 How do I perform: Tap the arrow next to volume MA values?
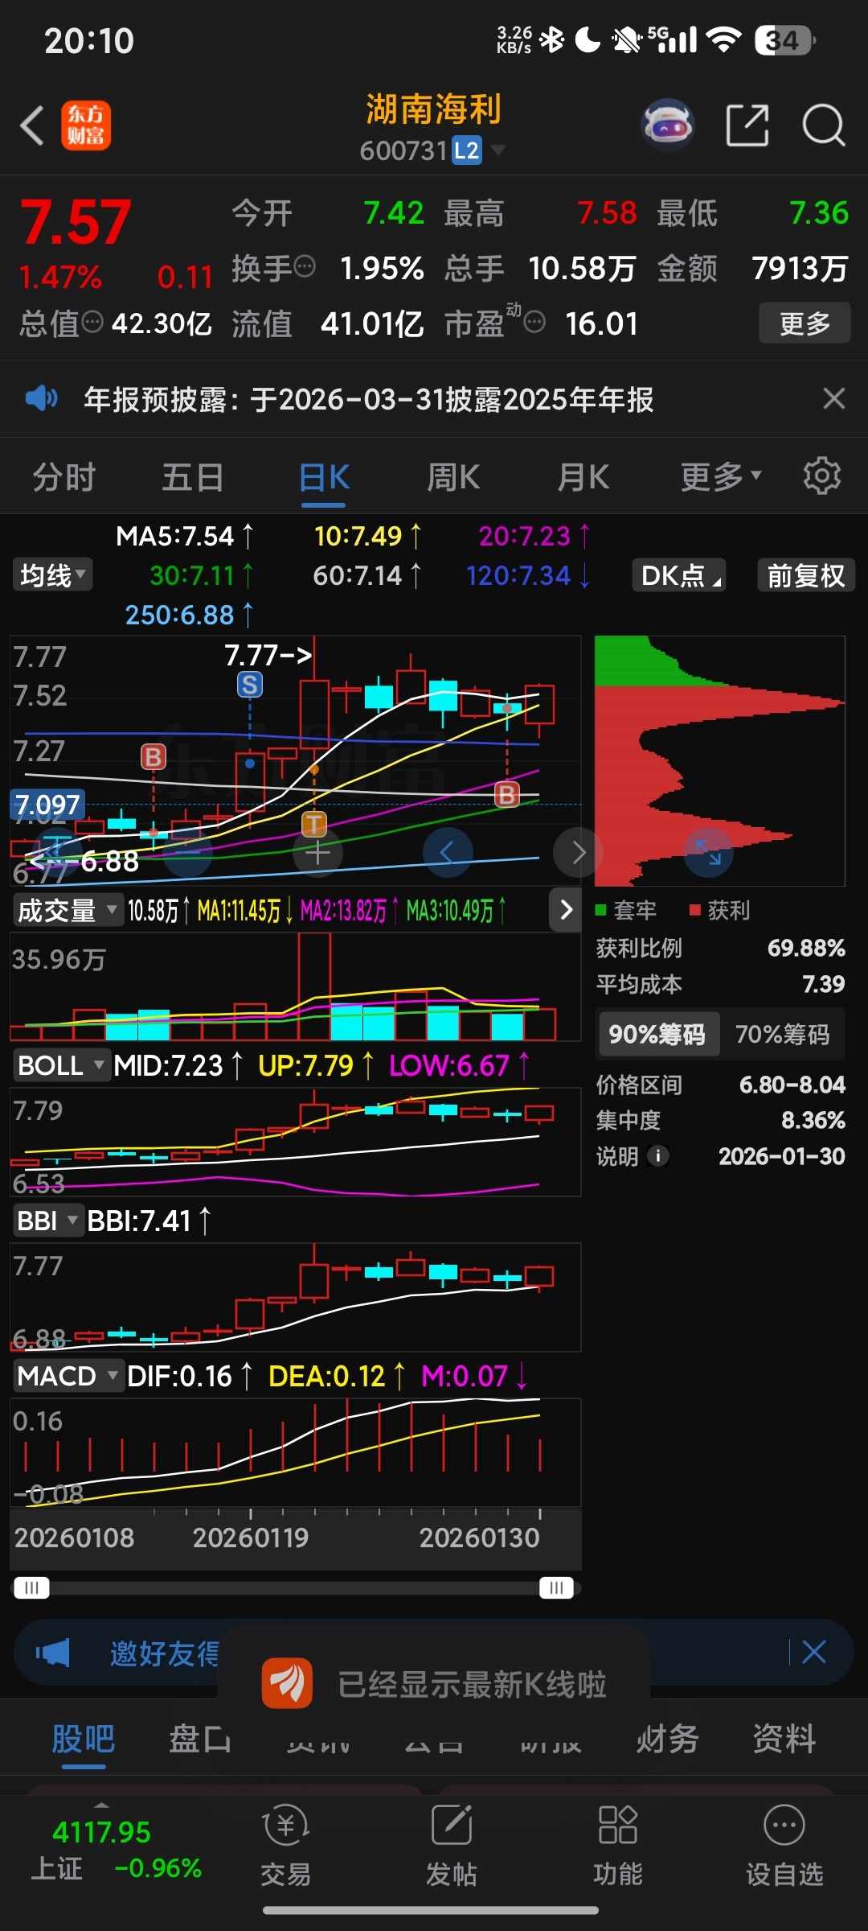coord(566,910)
